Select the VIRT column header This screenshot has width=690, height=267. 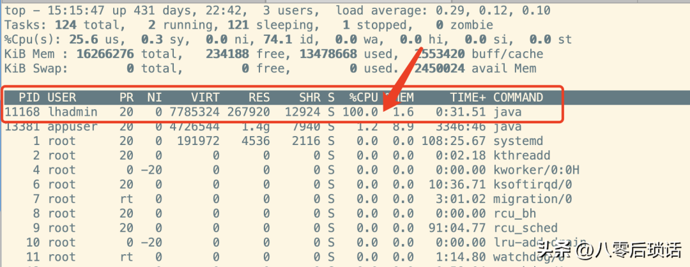click(x=205, y=96)
